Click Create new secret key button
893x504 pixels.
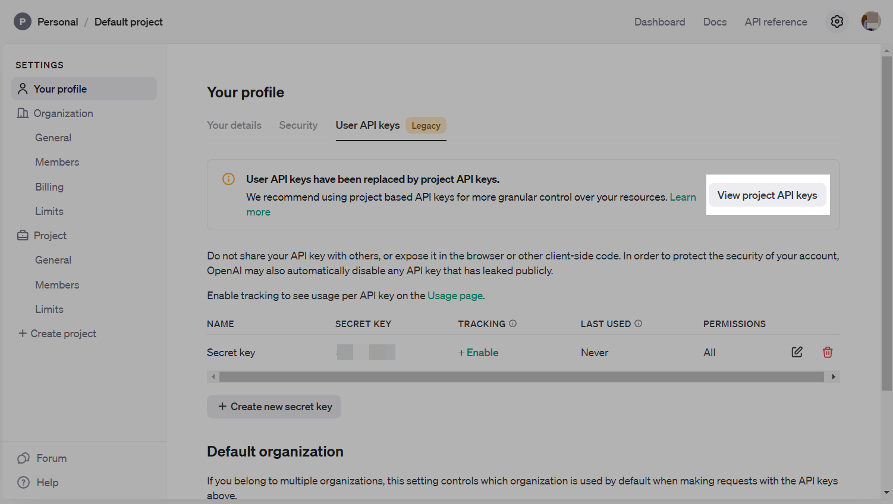[x=274, y=407]
